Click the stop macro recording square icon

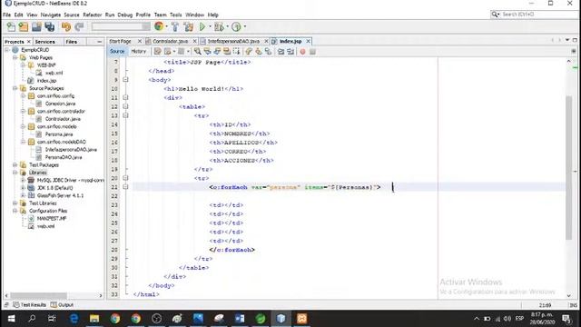pos(312,52)
